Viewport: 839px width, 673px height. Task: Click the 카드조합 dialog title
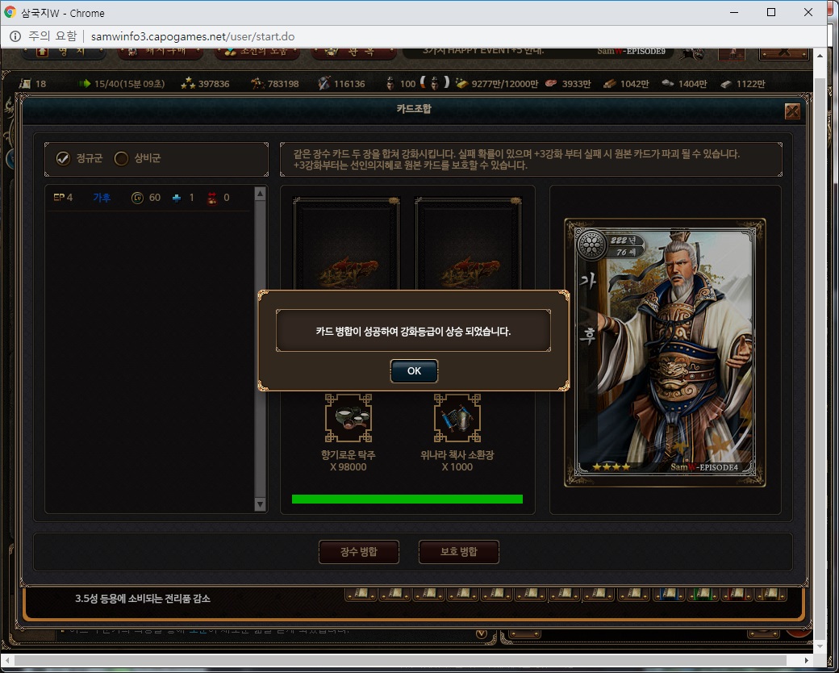coord(414,109)
